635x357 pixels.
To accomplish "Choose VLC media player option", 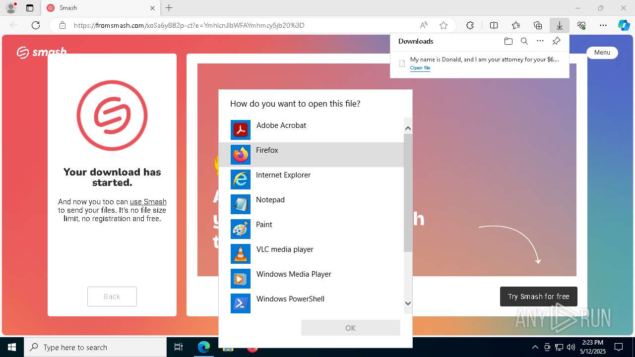I will 311,254.
